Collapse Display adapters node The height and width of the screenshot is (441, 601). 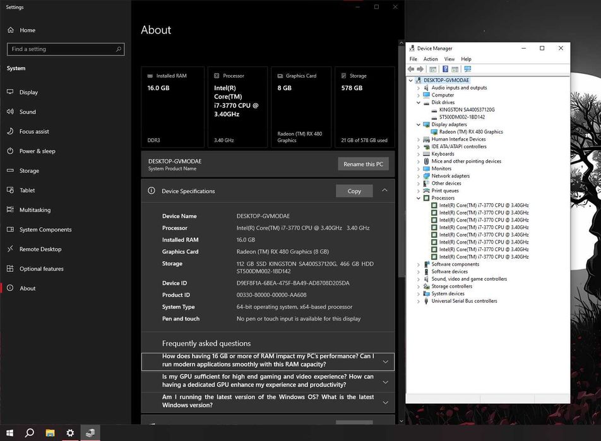419,124
